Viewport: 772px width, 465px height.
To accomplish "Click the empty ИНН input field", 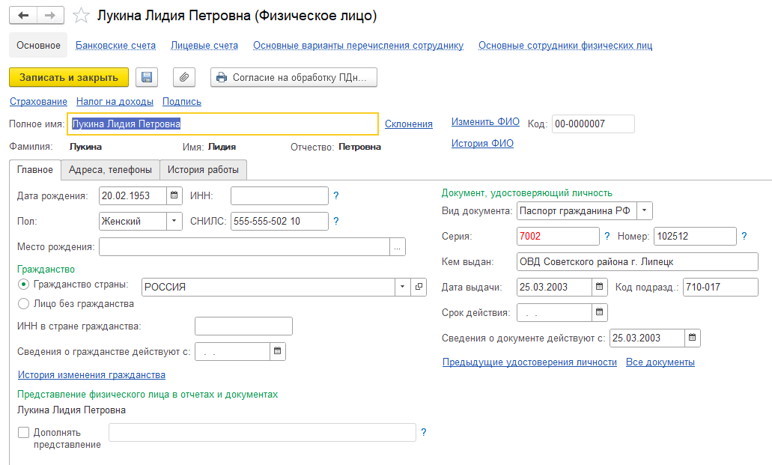I will pos(279,195).
